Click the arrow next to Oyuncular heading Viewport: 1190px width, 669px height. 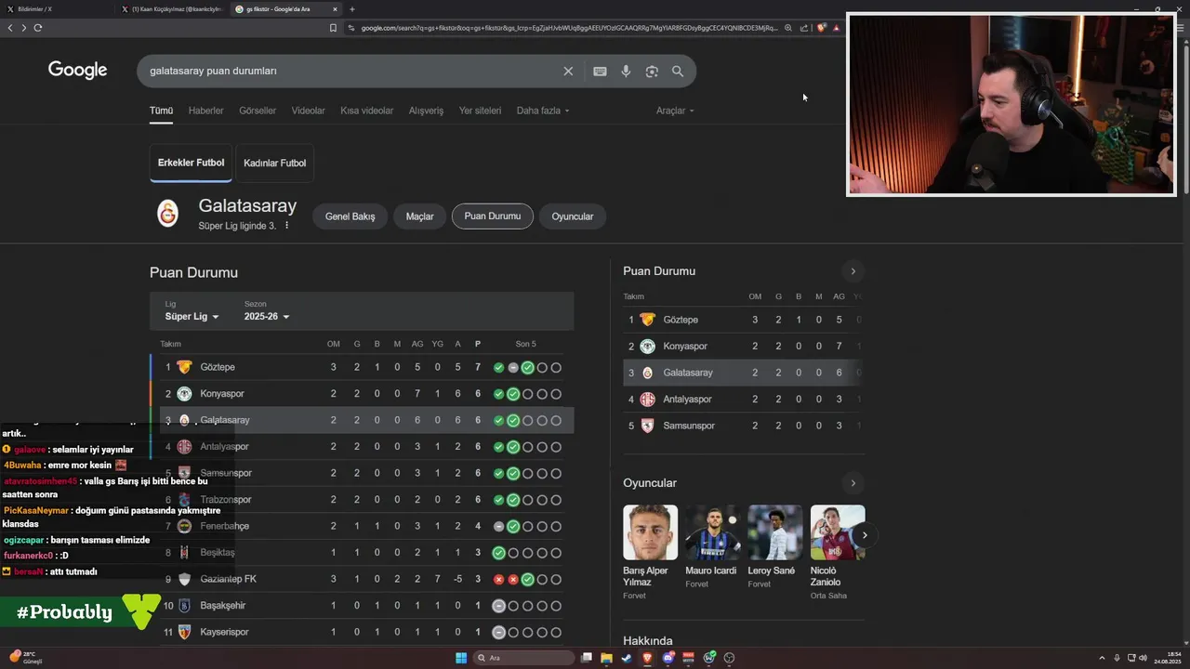853,483
